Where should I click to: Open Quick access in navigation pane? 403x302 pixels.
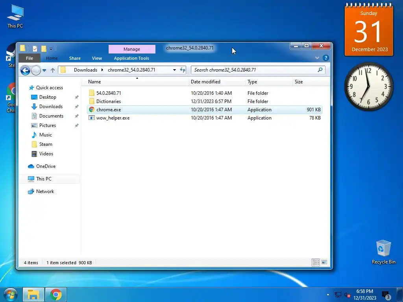(49, 88)
